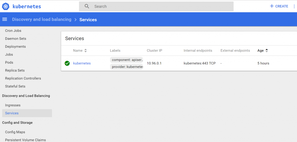Open Config Maps in sidebar
This screenshot has width=297, height=142.
tap(15, 132)
